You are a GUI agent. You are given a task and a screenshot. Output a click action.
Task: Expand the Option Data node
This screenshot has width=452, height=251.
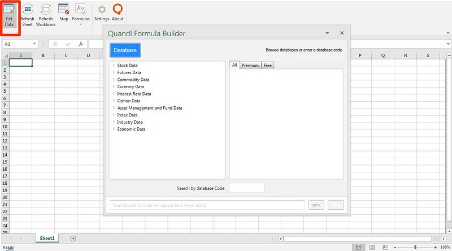coord(114,101)
